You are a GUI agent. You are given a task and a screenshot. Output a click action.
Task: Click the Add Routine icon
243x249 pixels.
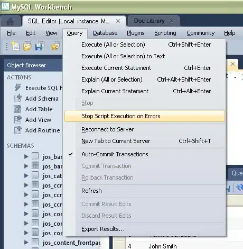click(x=18, y=130)
